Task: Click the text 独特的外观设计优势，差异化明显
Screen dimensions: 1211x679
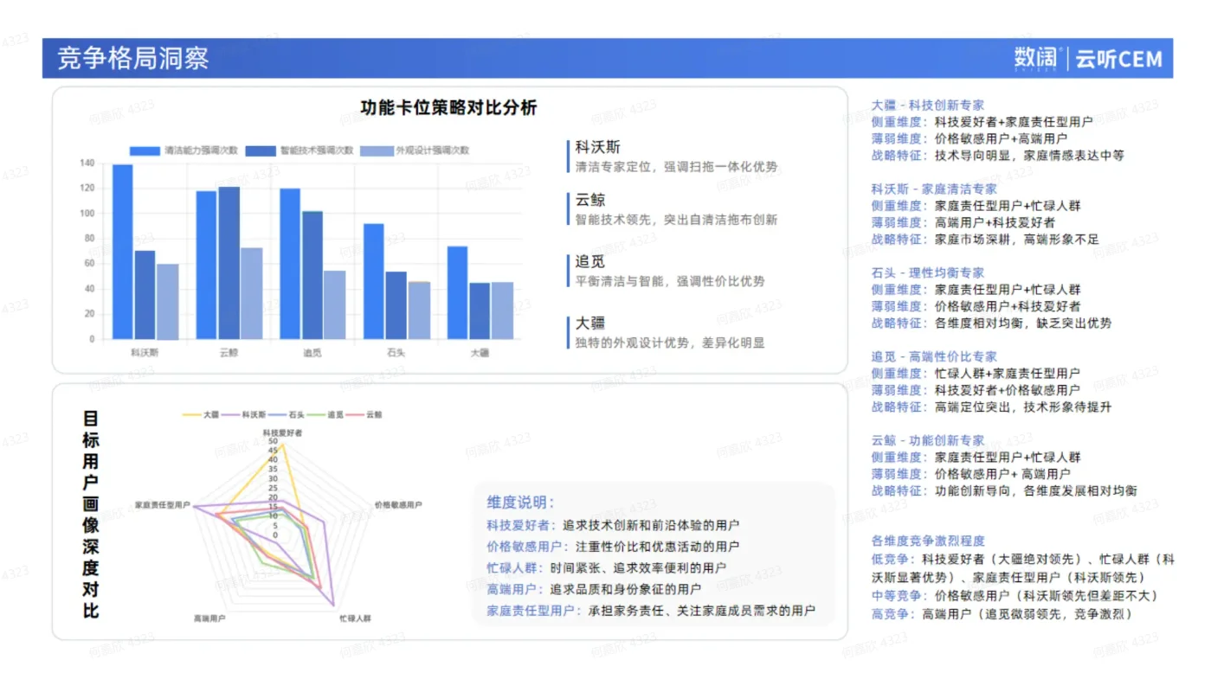Action: 671,343
